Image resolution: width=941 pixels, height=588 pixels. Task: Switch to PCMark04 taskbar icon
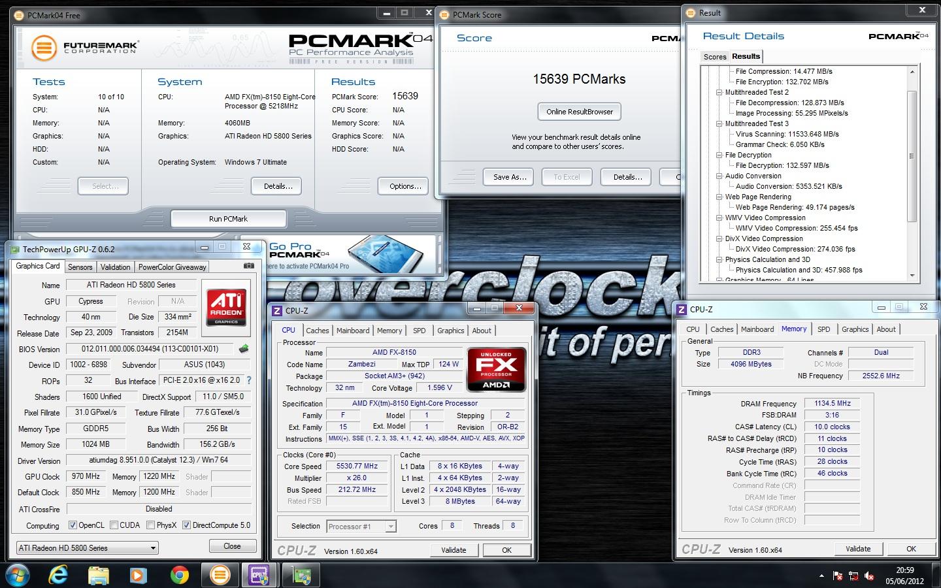click(220, 575)
